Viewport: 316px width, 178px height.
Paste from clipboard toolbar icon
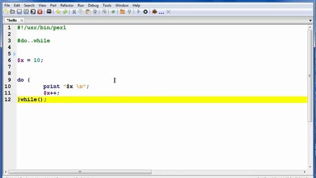[88, 12]
